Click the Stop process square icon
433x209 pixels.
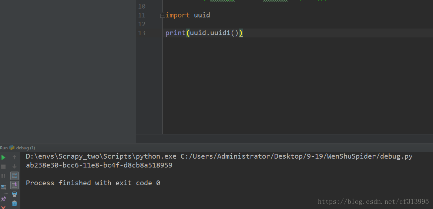(x=4, y=167)
